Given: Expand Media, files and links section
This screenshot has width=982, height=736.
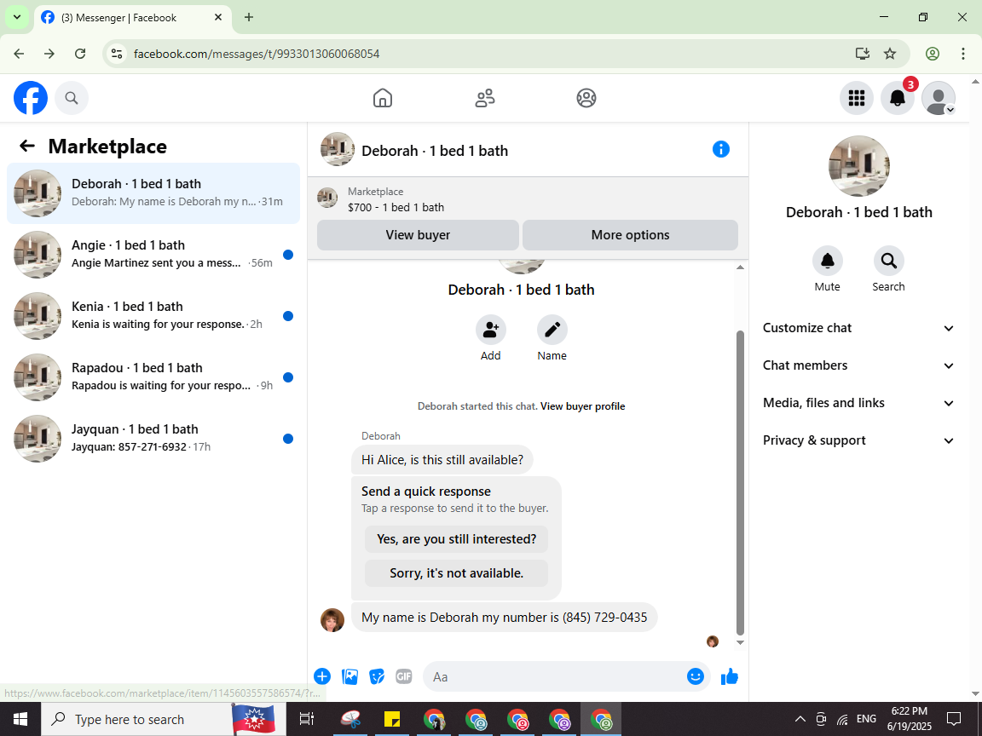Looking at the screenshot, I should 858,403.
